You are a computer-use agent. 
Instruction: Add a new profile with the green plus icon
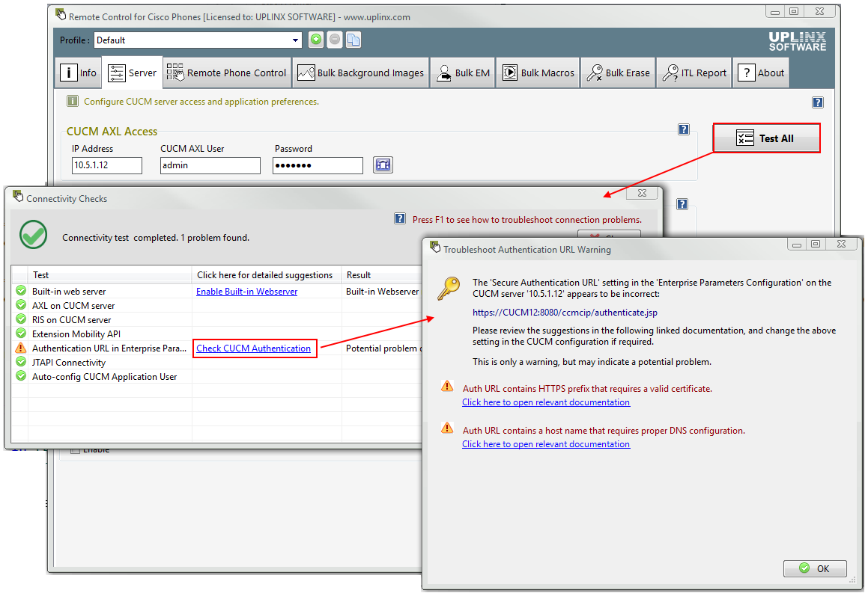click(x=315, y=40)
